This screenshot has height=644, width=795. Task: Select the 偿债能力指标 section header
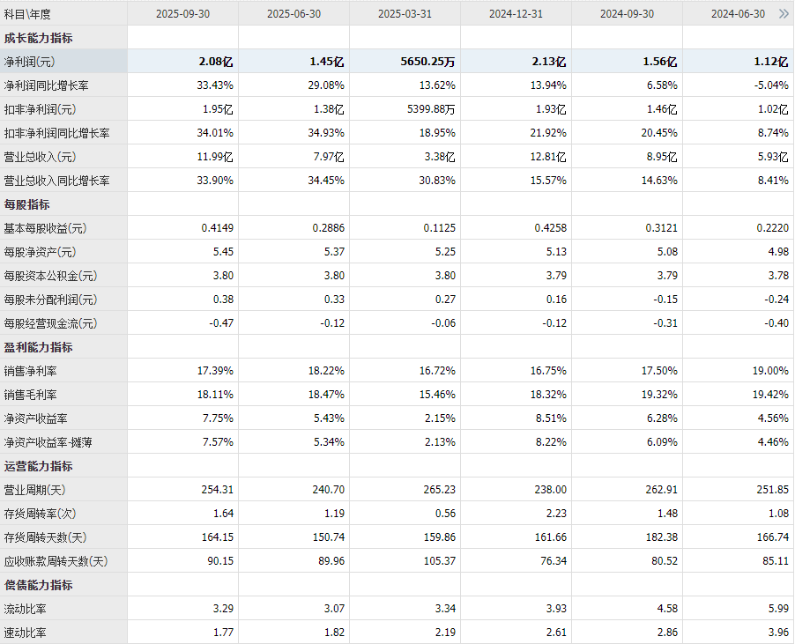tap(39, 585)
